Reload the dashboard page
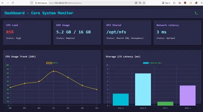 (13, 3)
